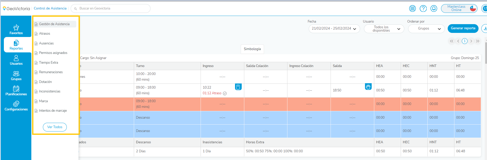The height and width of the screenshot is (160, 487).
Task: Click the notifications bell icon
Action: click(434, 8)
